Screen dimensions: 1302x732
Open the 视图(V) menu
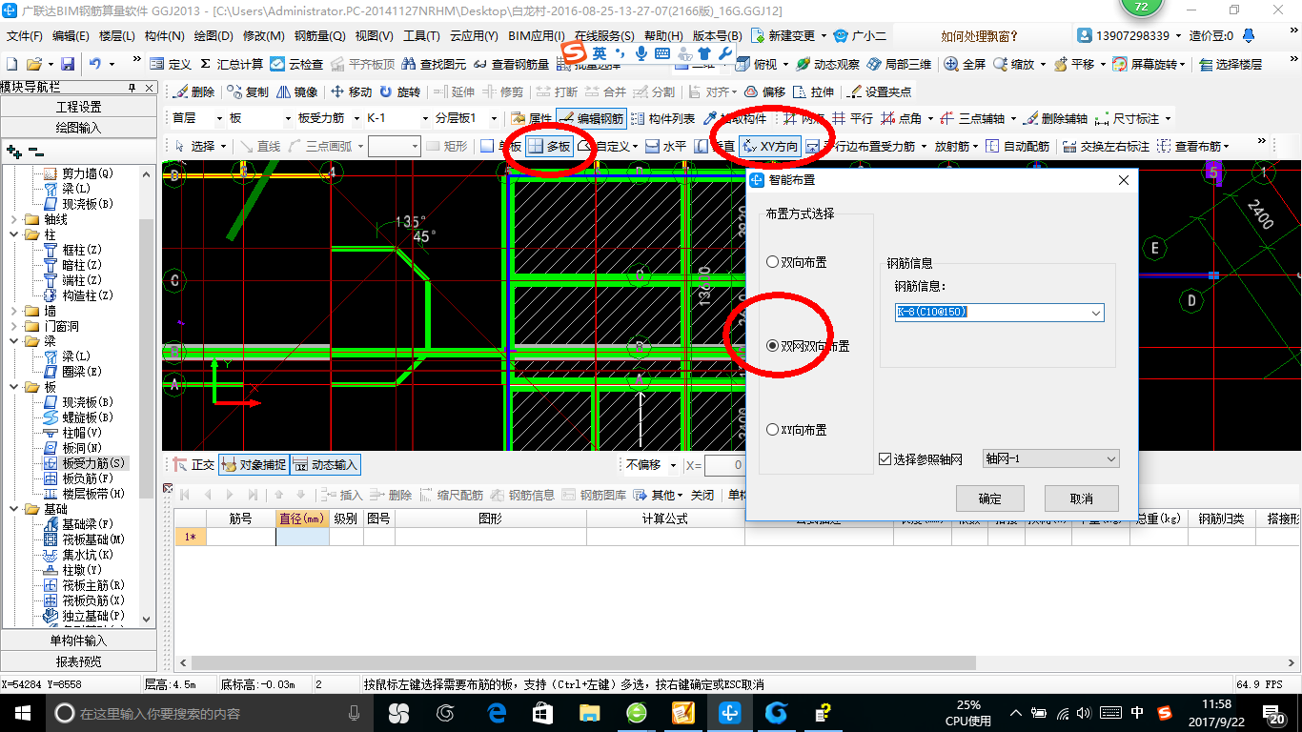click(375, 36)
